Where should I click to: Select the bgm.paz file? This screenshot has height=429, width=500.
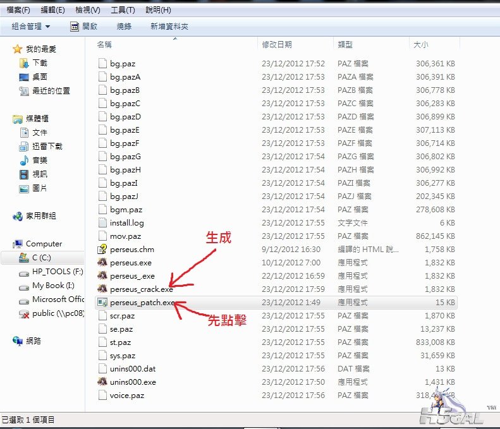point(126,210)
